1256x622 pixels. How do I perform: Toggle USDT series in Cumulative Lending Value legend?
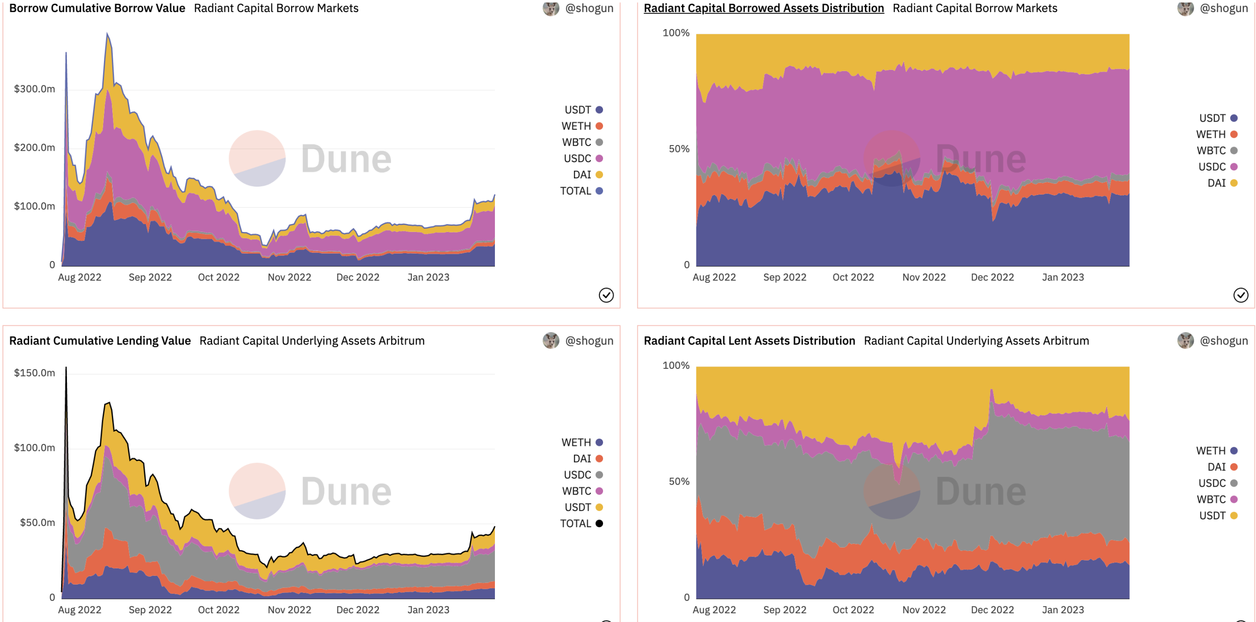(584, 507)
